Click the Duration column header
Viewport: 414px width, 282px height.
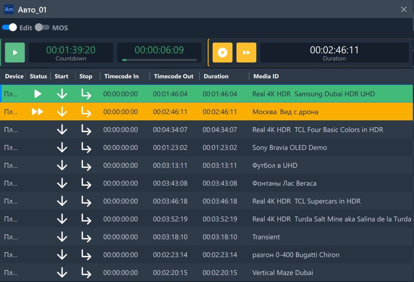point(216,76)
